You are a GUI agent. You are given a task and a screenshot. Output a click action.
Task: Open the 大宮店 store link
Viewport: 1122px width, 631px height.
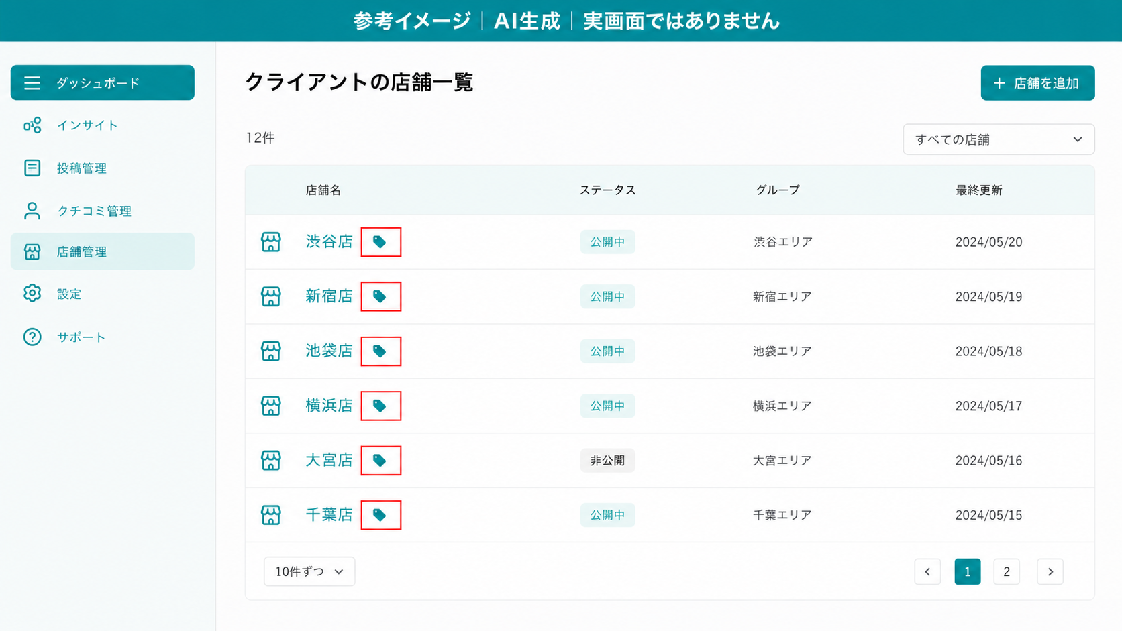click(x=329, y=460)
